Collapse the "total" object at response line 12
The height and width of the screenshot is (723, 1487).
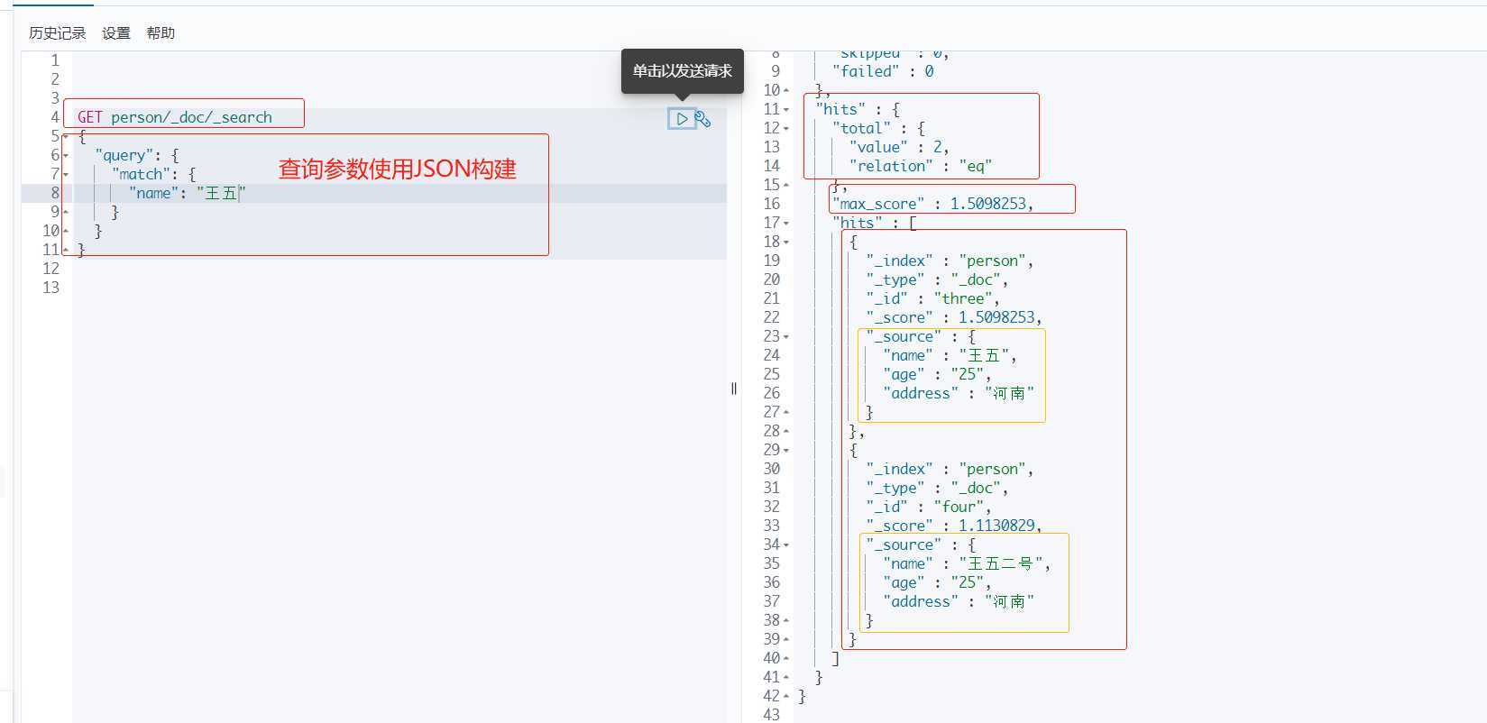point(786,128)
